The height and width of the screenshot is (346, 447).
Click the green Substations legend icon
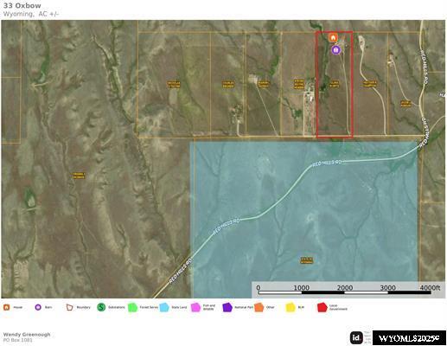(101, 307)
